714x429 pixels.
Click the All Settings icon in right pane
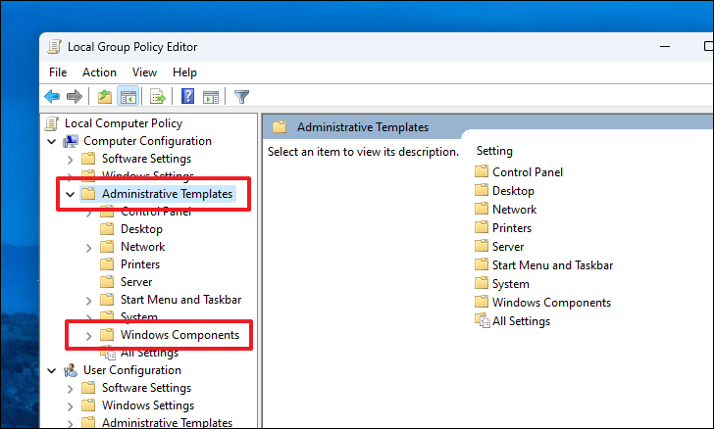pyautogui.click(x=483, y=320)
